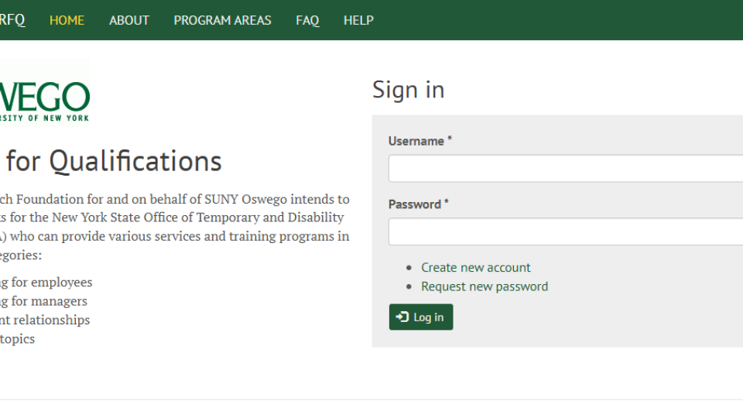This screenshot has width=743, height=418.
Task: Open the FAQ nav item
Action: pyautogui.click(x=307, y=20)
